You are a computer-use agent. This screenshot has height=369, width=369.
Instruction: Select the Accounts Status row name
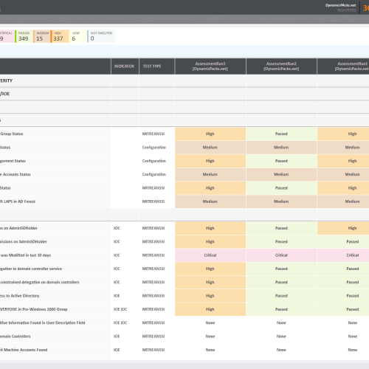(x=15, y=174)
